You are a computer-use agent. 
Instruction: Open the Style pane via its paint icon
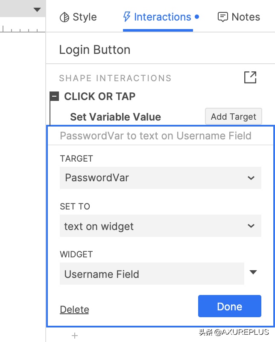(x=64, y=17)
